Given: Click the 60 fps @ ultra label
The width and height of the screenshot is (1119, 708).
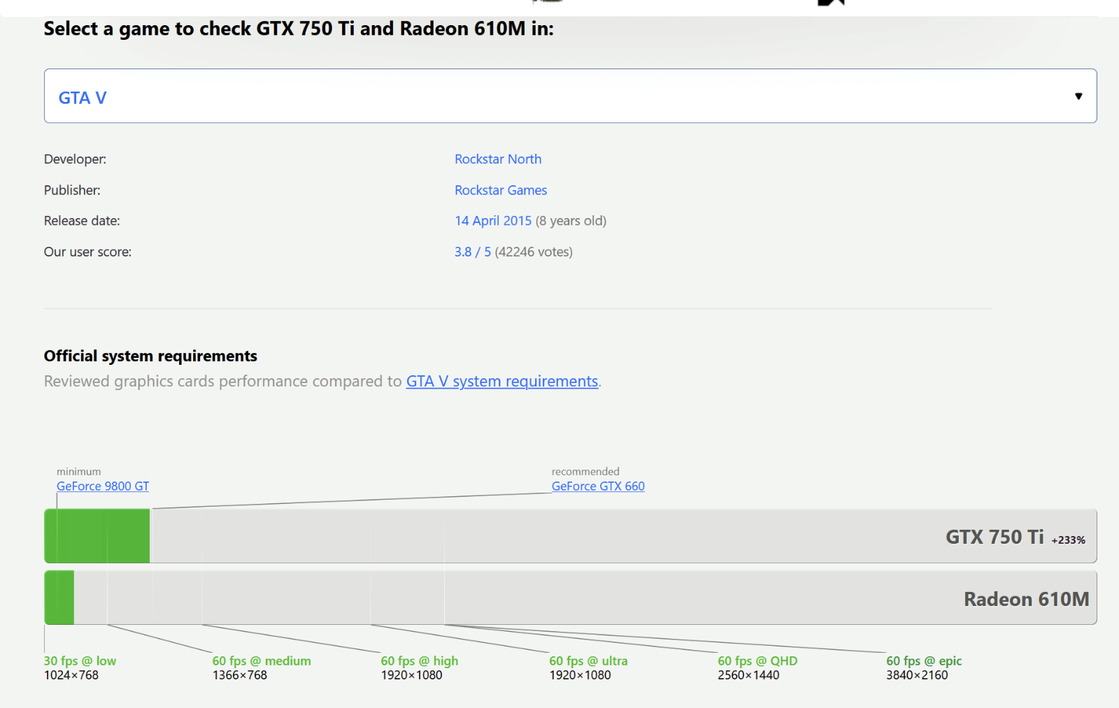Looking at the screenshot, I should [588, 661].
